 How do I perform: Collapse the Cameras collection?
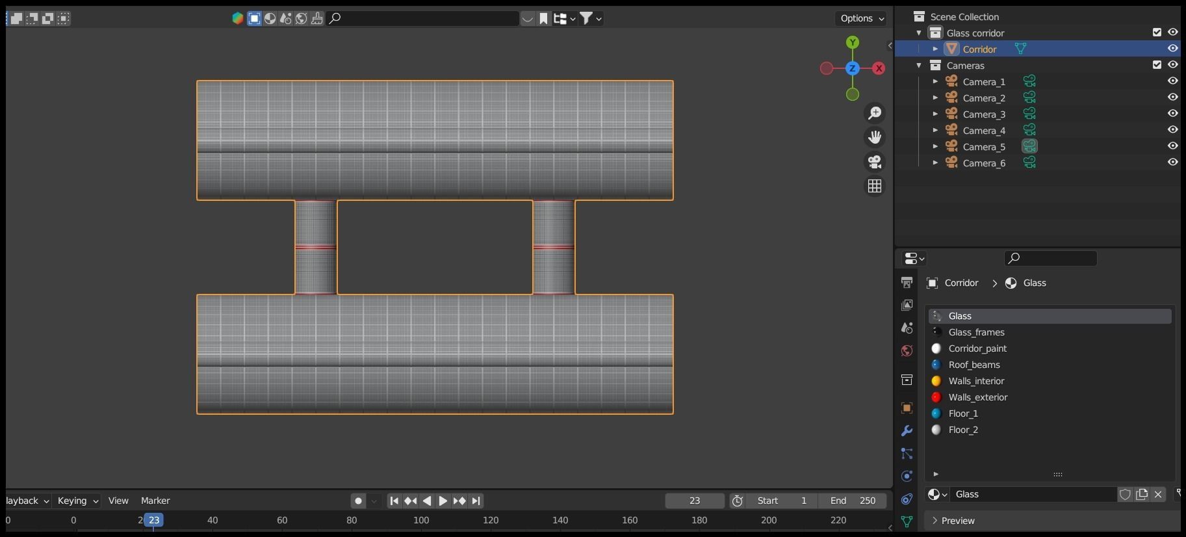click(919, 66)
